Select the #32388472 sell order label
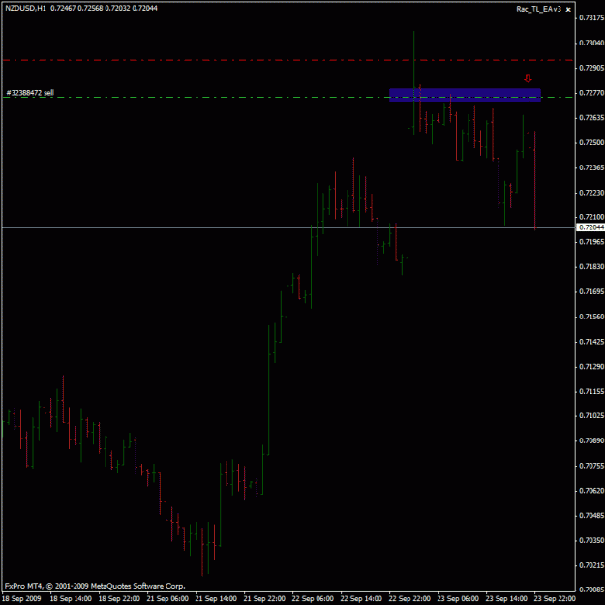Image resolution: width=605 pixels, height=605 pixels. click(30, 93)
